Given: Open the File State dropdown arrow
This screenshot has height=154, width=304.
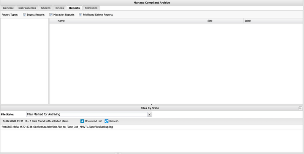Looking at the screenshot, I should pyautogui.click(x=149, y=114).
